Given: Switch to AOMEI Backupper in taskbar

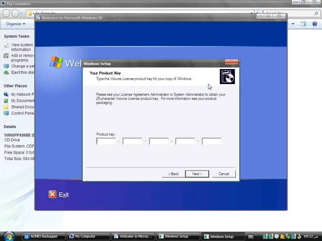Looking at the screenshot, I should click(x=43, y=236).
